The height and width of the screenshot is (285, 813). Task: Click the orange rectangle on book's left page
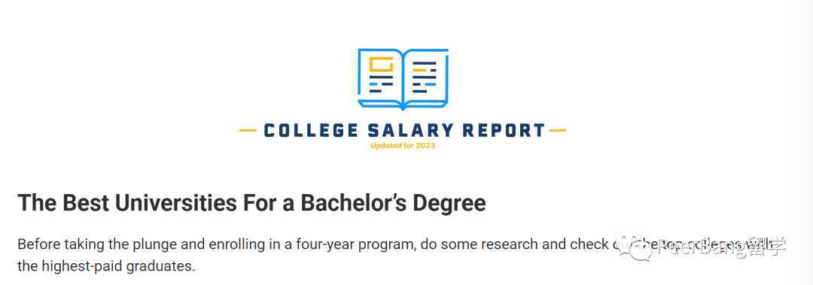(381, 64)
